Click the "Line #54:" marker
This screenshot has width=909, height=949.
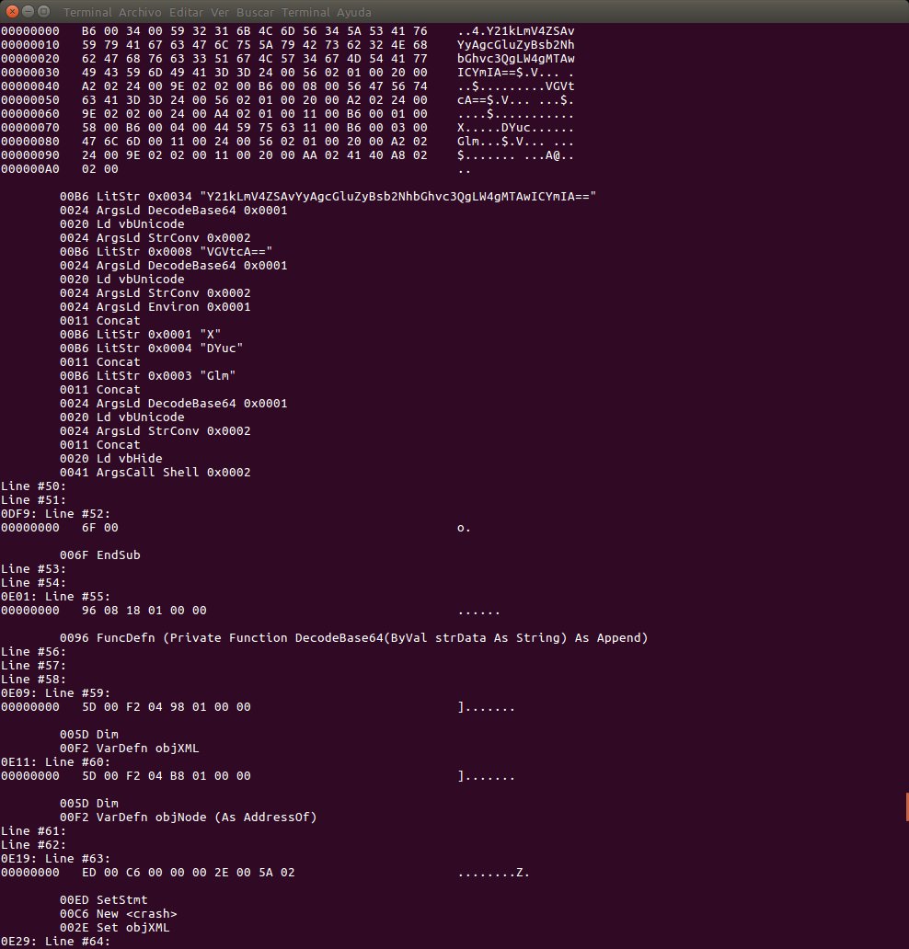pos(33,582)
